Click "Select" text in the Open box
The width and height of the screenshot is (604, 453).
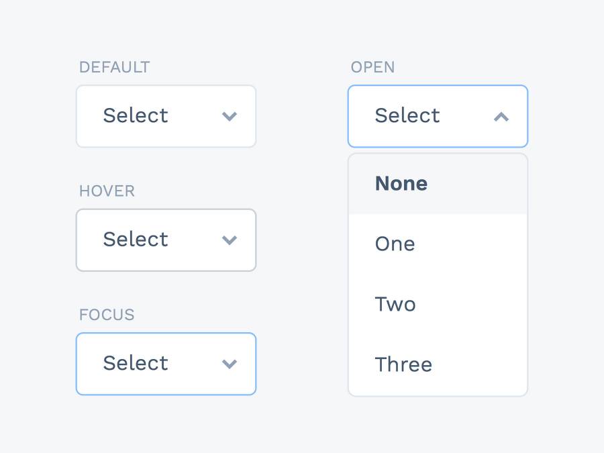coord(407,116)
